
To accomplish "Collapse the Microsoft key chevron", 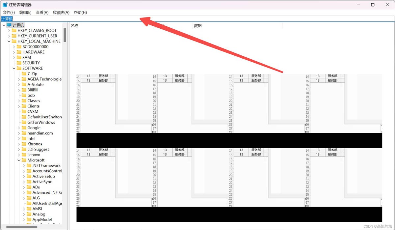I will click(x=19, y=160).
